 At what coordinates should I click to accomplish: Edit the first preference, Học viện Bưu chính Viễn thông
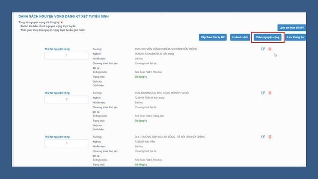[x=263, y=49]
